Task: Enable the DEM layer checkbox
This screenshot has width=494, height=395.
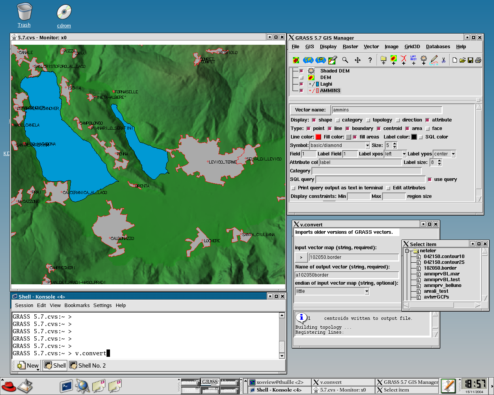Action: 301,78
